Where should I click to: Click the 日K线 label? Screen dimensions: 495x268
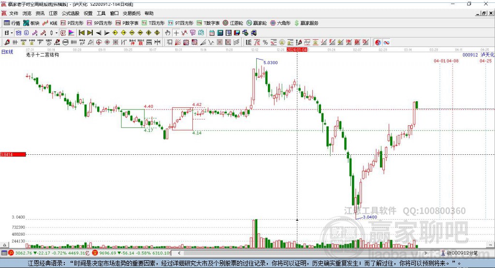click(x=7, y=52)
